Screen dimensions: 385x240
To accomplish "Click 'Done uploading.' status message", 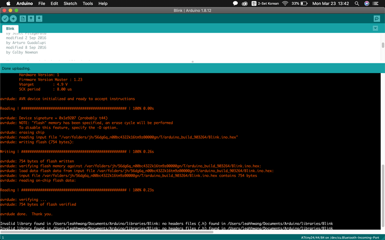I will [x=16, y=68].
